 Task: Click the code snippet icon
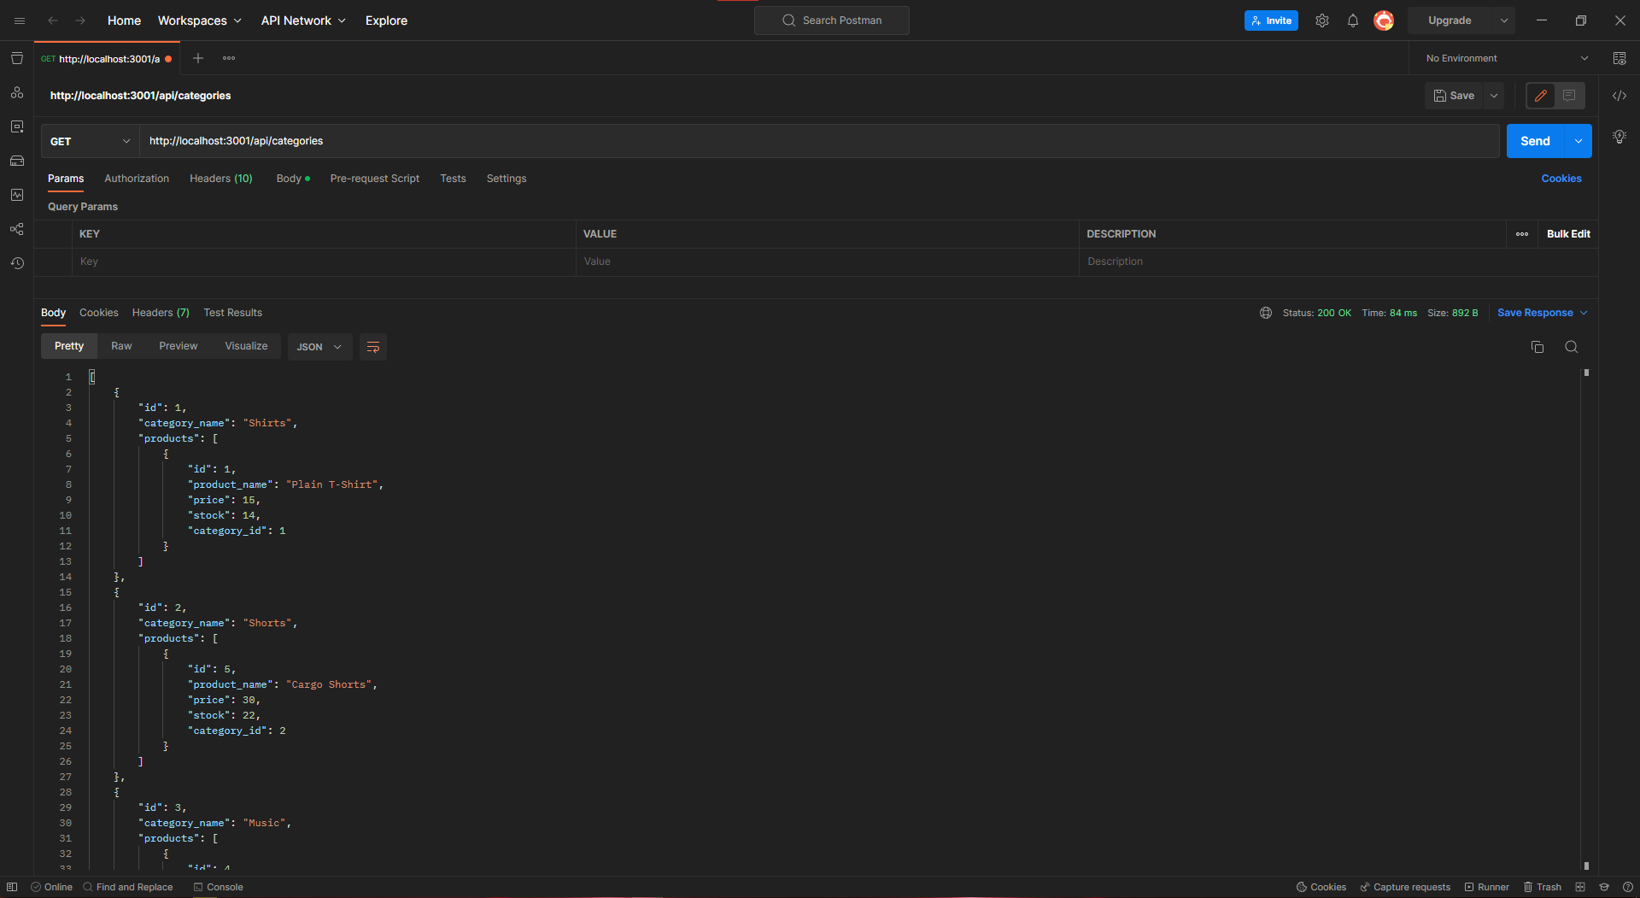(1619, 96)
